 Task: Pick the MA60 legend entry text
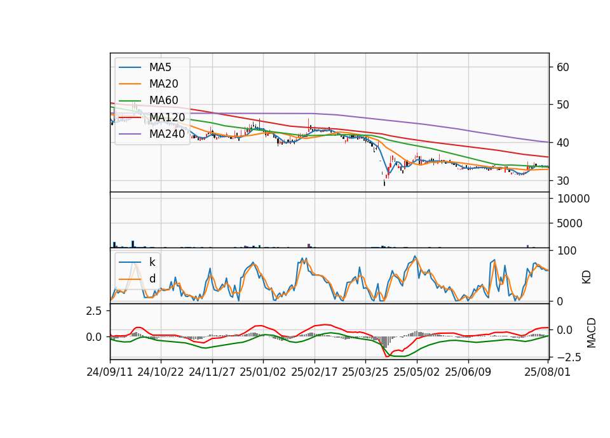pyautogui.click(x=163, y=101)
